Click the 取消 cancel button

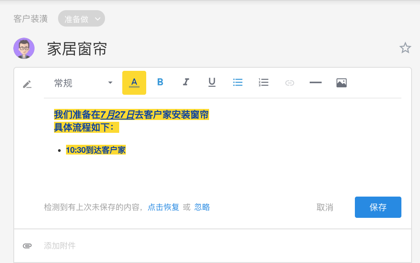click(x=325, y=207)
